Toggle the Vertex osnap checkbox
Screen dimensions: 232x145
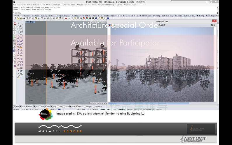77,106
